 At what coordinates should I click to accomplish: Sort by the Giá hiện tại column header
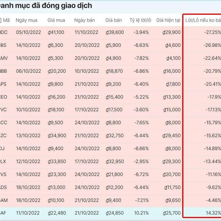(168, 20)
